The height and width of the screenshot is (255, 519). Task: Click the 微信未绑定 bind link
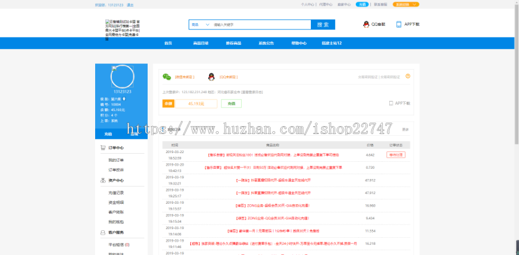point(185,77)
